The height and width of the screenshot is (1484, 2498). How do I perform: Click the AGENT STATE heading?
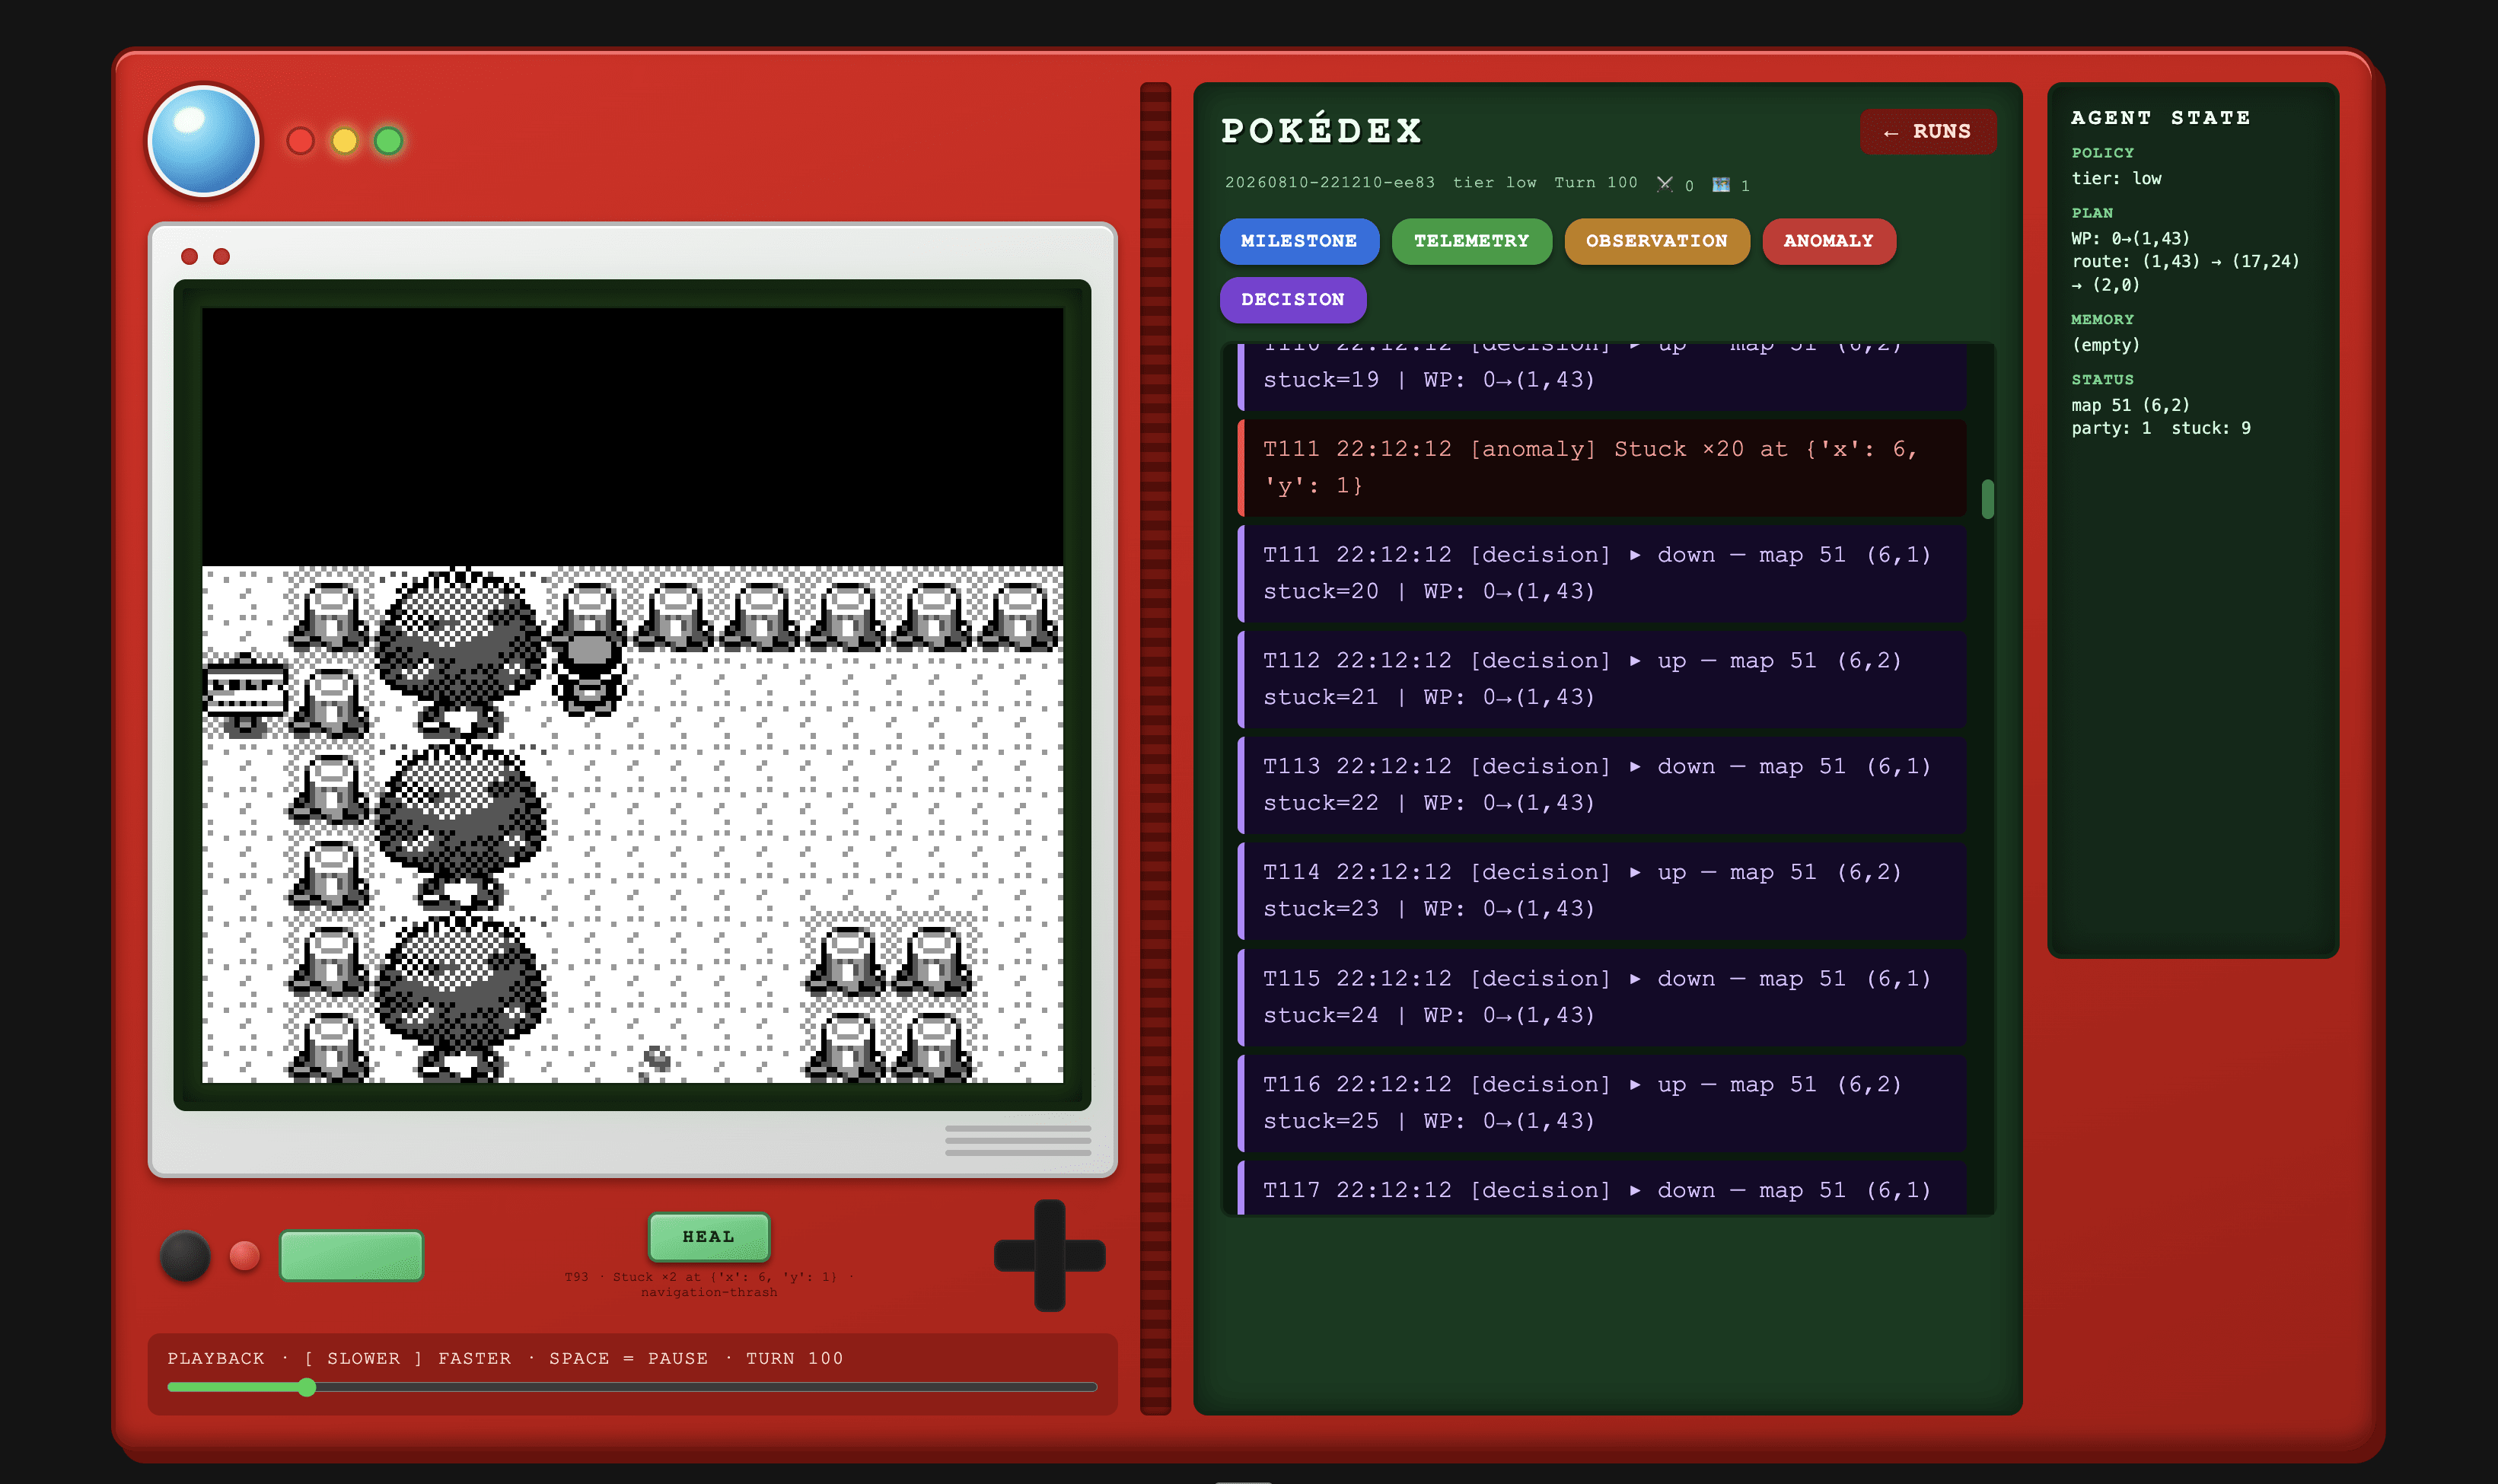coord(2160,118)
